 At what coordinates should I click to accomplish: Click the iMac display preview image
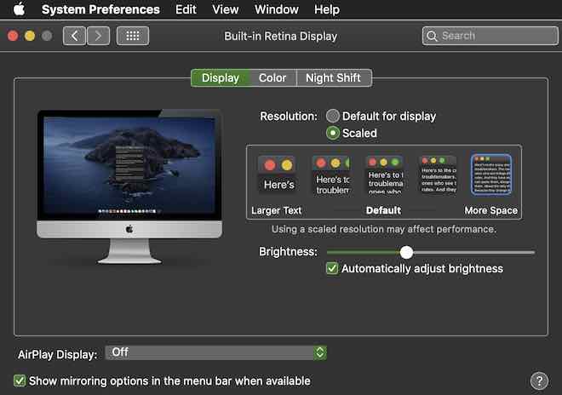point(129,186)
